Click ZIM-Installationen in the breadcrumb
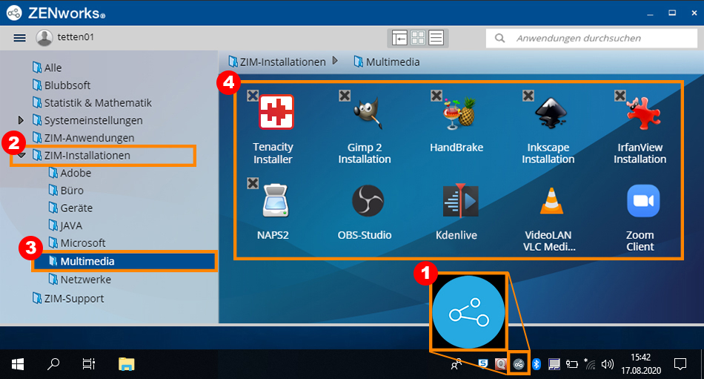704x379 pixels. click(x=277, y=62)
